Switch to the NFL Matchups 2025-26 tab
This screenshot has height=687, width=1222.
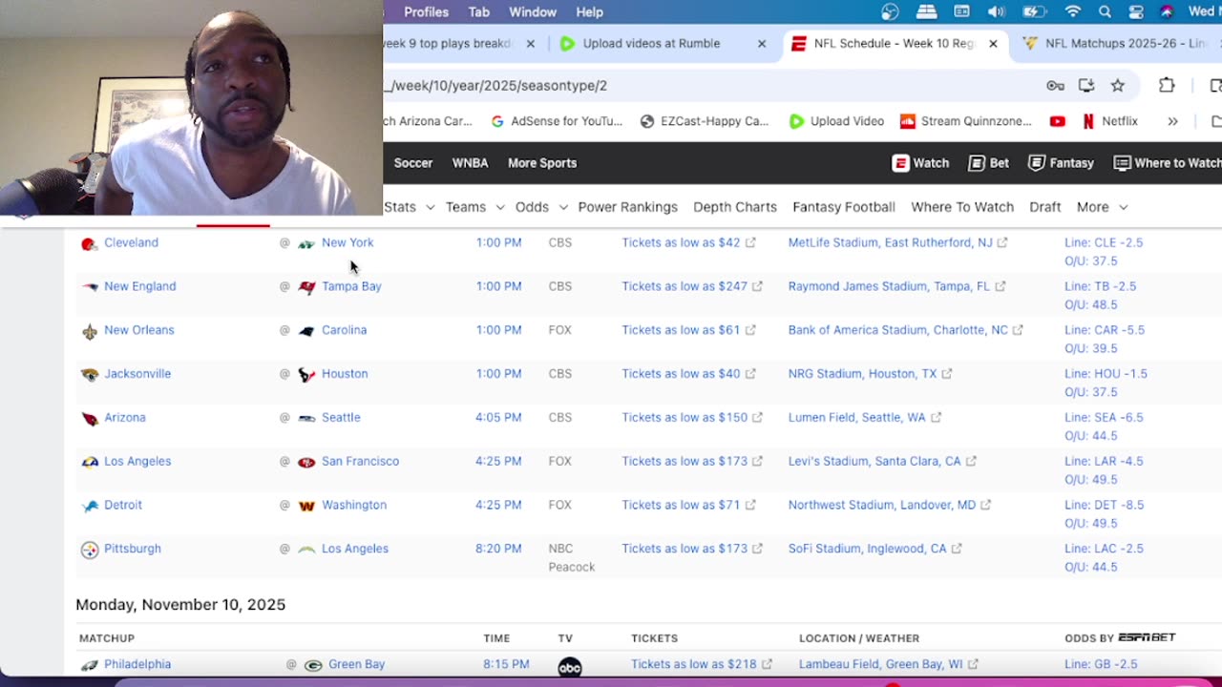pyautogui.click(x=1117, y=44)
